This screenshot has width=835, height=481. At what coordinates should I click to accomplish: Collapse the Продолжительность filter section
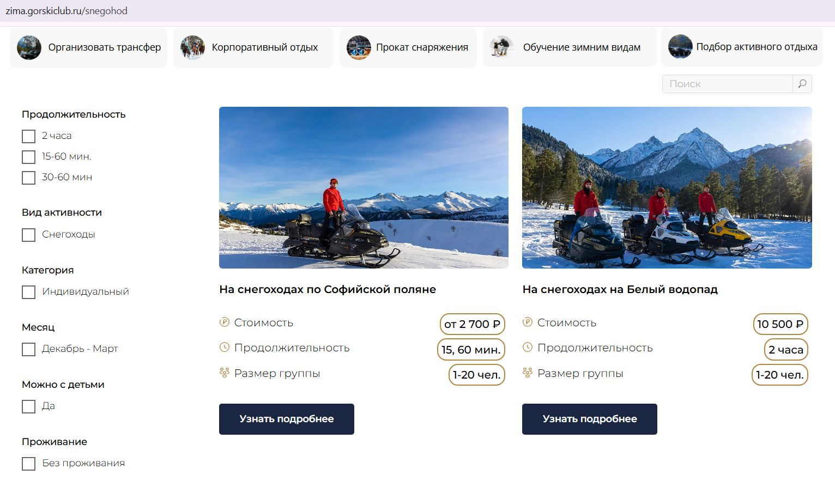74,114
